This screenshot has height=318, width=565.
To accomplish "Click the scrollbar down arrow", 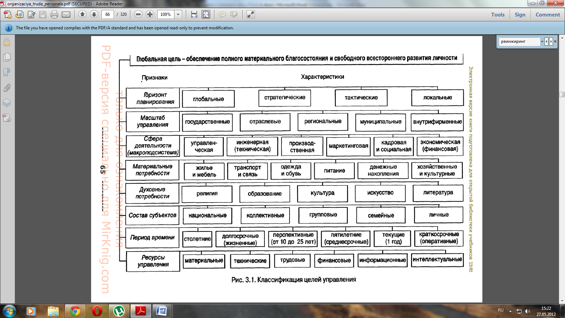I will coord(562,301).
